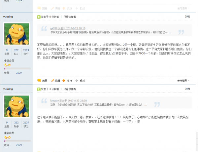This screenshot has height=152, width=198.
Task: Open faded 使用道具 dropdown in top post
Action: 183,8
